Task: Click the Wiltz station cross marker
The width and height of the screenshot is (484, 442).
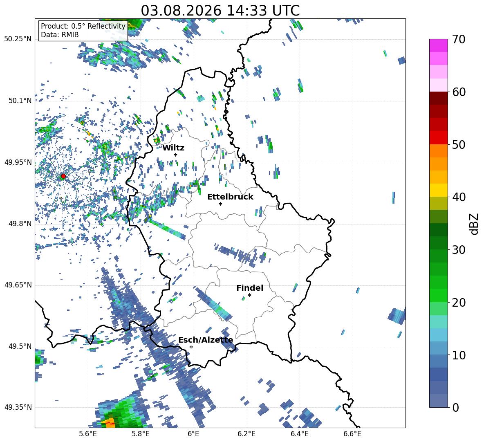Action: pos(176,155)
